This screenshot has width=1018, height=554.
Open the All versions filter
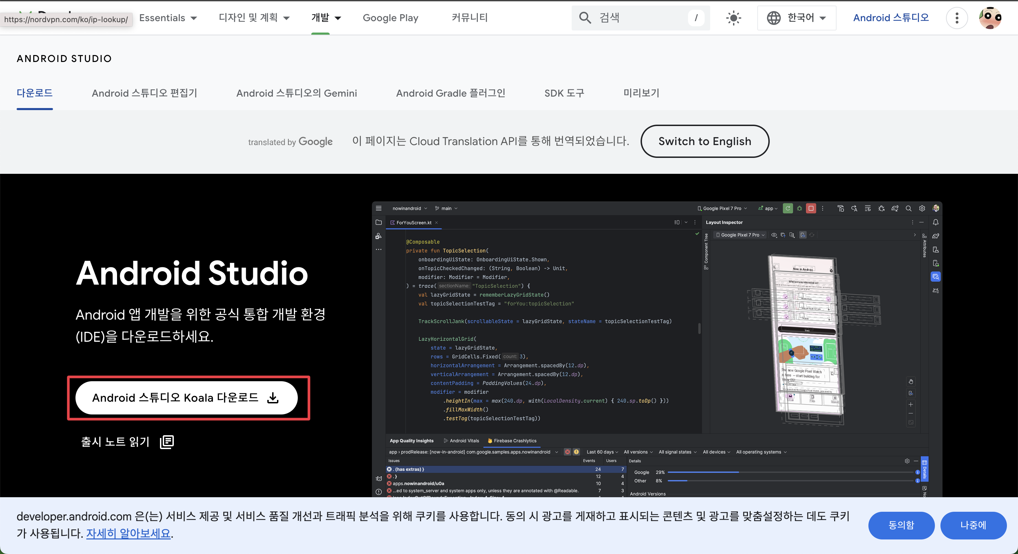[x=638, y=452]
